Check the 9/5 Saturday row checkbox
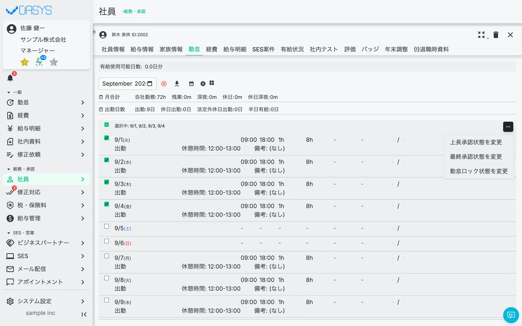522x326 pixels. (107, 226)
